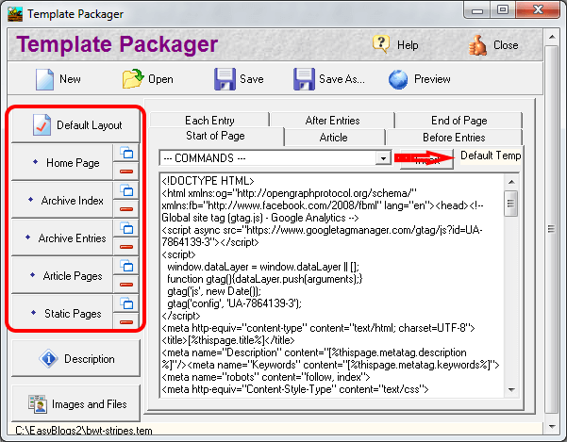Click the <!DOCTYPE HTML> line
567x442 pixels.
(208, 181)
